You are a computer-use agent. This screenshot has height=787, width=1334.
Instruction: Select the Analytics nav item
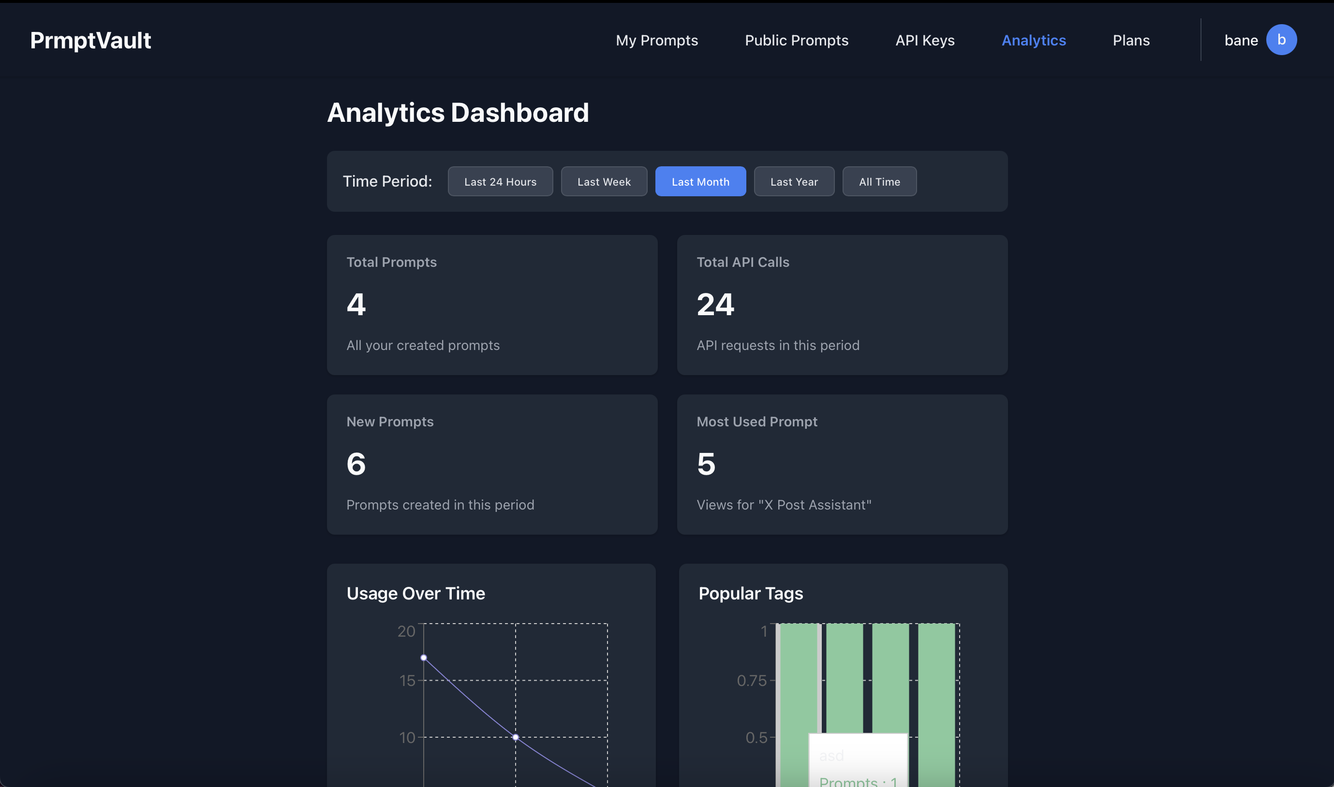point(1033,40)
